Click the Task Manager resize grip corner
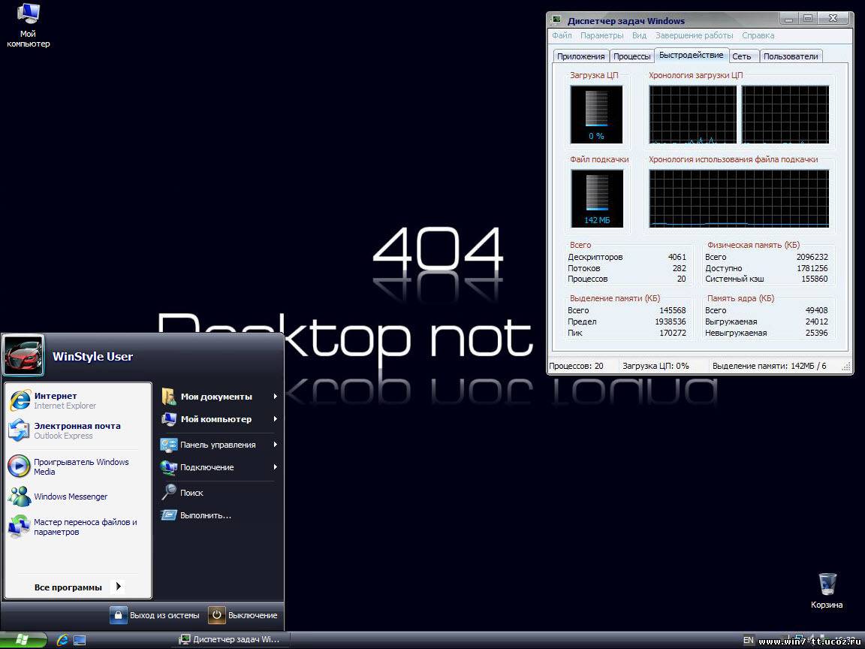Image resolution: width=865 pixels, height=649 pixels. click(845, 367)
